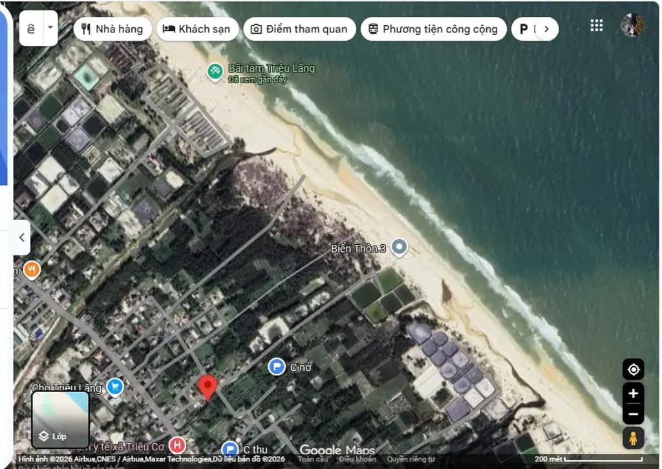Zoom in with the plus button
The height and width of the screenshot is (469, 662).
[x=634, y=393]
